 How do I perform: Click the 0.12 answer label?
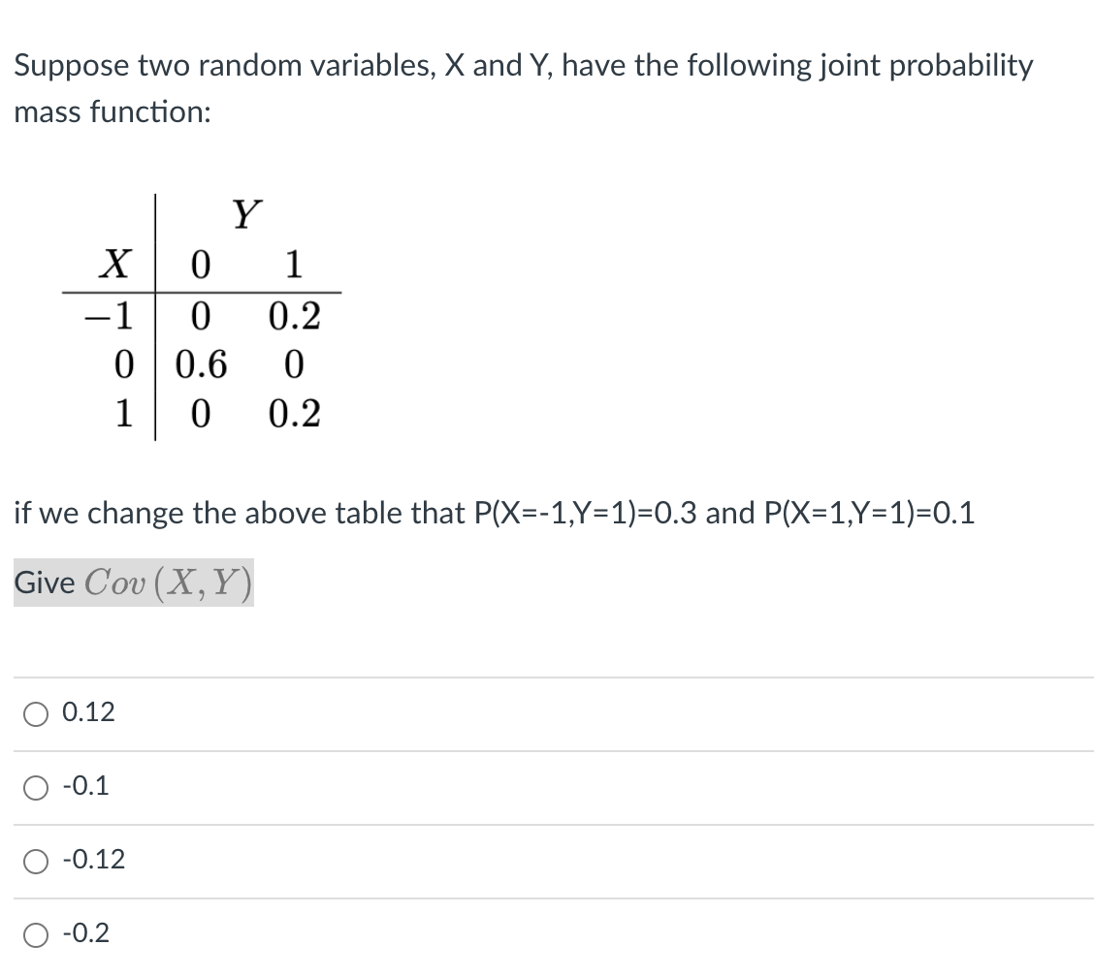click(x=88, y=711)
